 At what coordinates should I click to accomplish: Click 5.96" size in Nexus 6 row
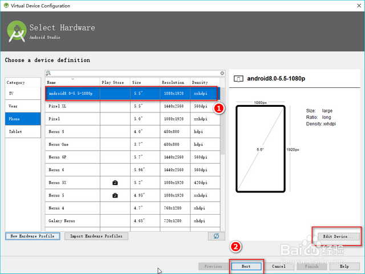pyautogui.click(x=139, y=170)
